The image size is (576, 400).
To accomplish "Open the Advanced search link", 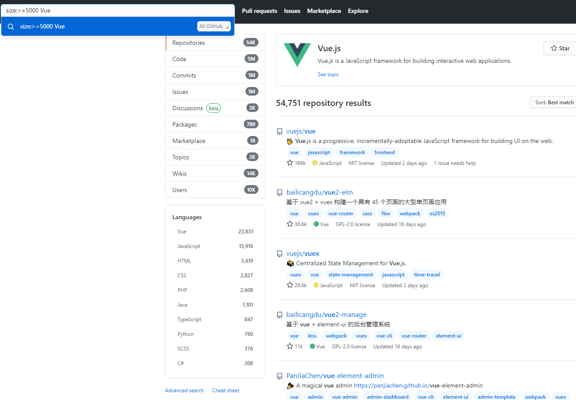I will 184,391.
